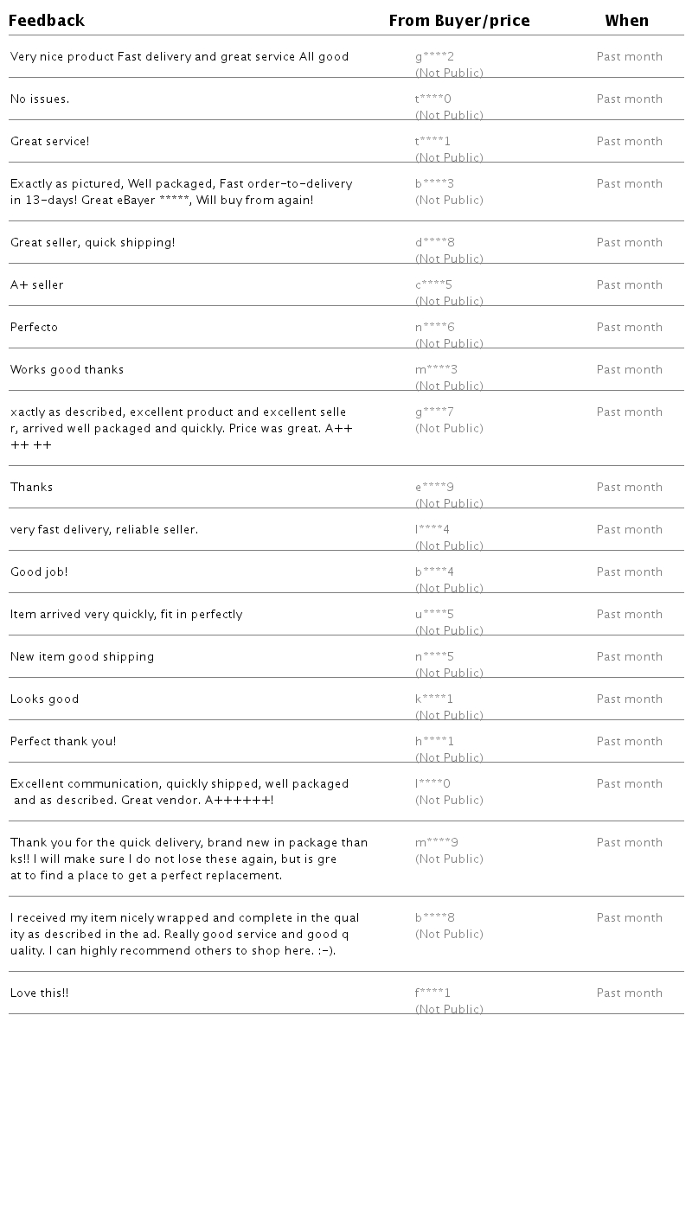Click the From Buyer/price column header
Image resolution: width=692 pixels, height=1207 pixels.
pyautogui.click(x=459, y=21)
